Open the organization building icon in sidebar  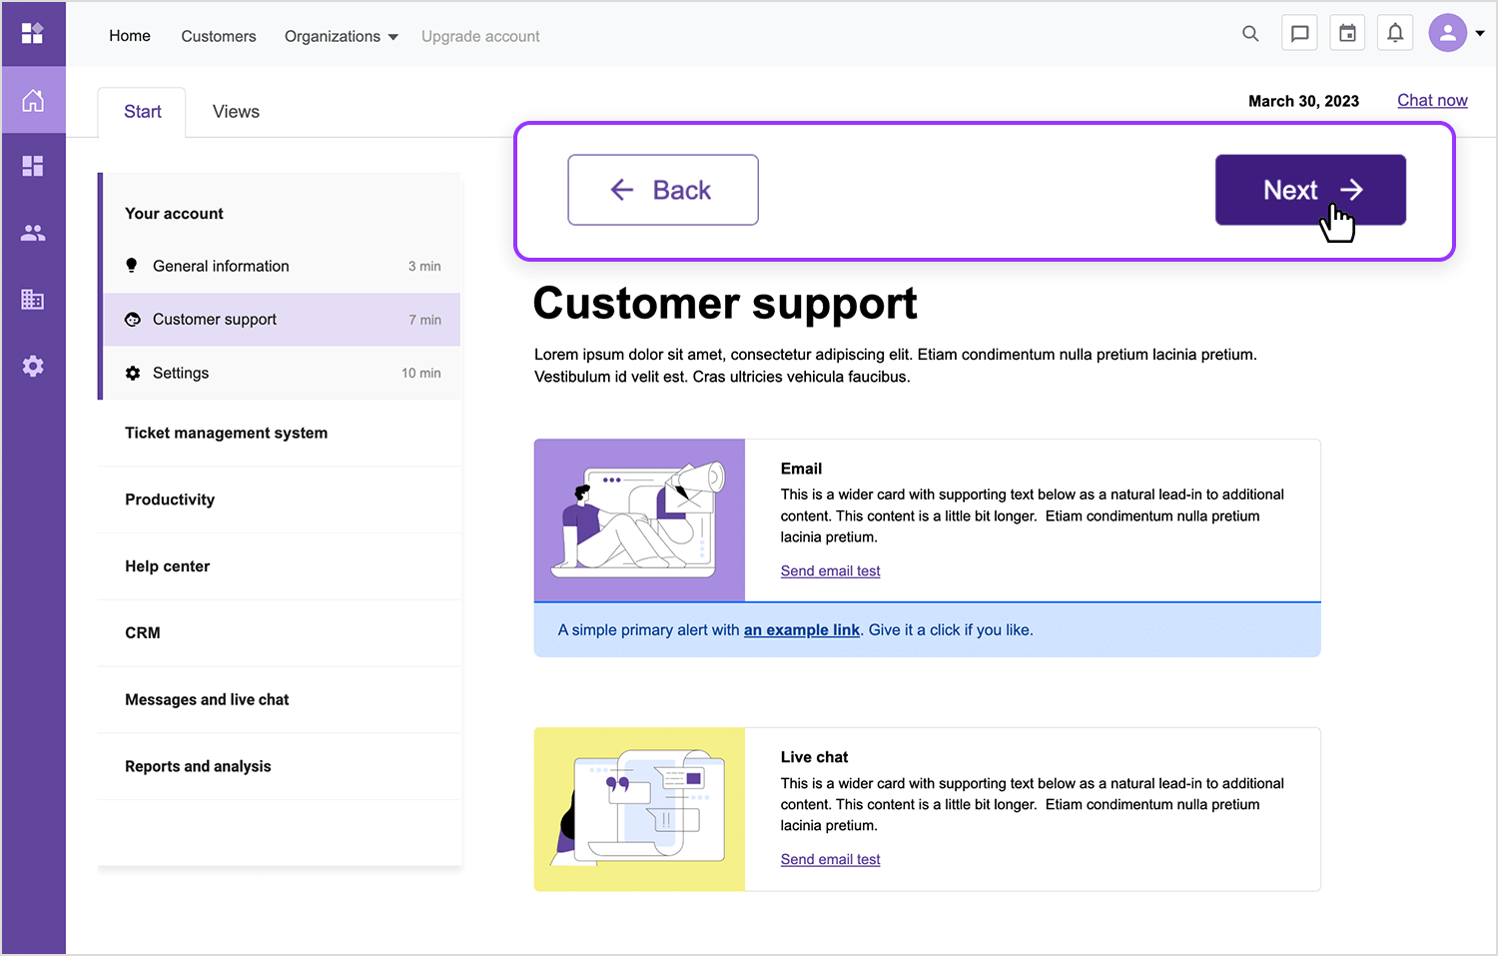click(x=33, y=299)
